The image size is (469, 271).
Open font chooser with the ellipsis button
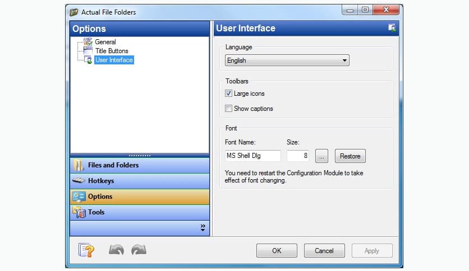(x=321, y=156)
